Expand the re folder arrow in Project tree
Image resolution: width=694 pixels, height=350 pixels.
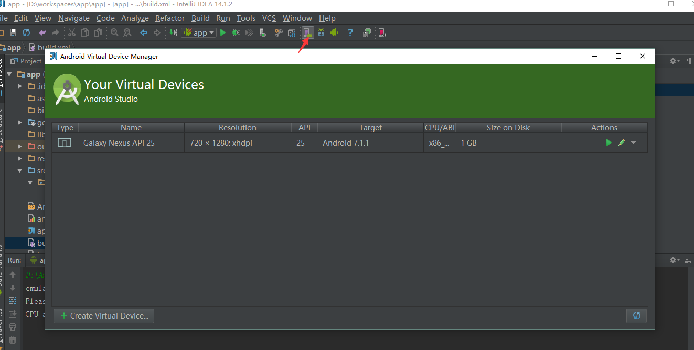pos(20,158)
